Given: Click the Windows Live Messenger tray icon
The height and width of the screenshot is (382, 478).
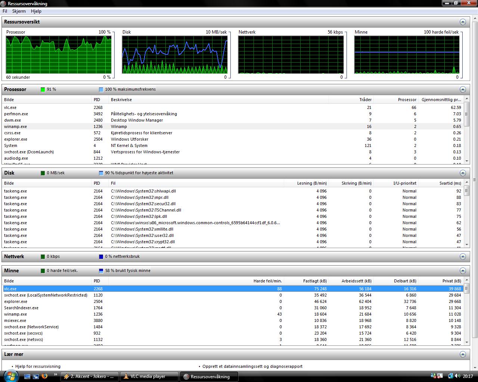Looking at the screenshot, I should 433,376.
